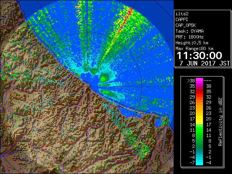Click the 'Reflectivity in dBZ' legend title
The height and width of the screenshot is (174, 232).
(x=220, y=122)
